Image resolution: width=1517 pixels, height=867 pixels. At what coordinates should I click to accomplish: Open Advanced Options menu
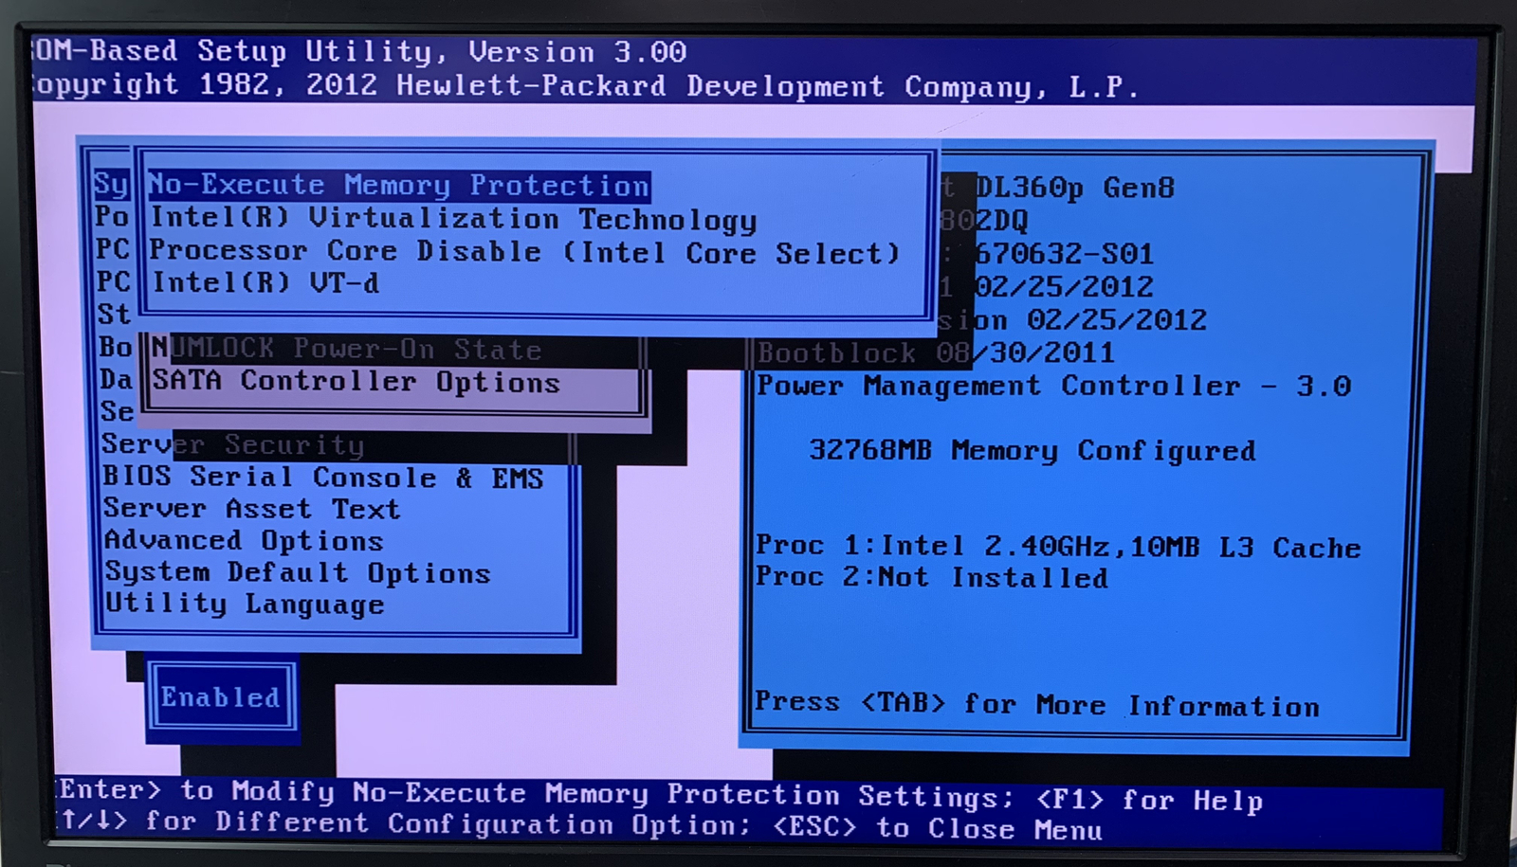click(x=244, y=540)
